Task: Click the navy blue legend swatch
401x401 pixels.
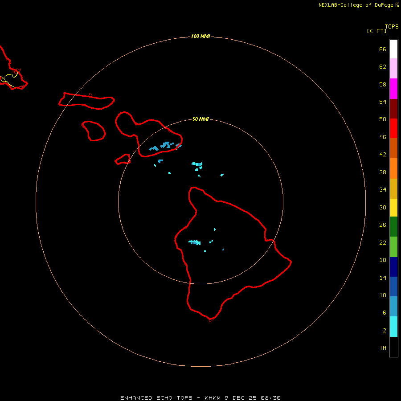Action: 393,267
